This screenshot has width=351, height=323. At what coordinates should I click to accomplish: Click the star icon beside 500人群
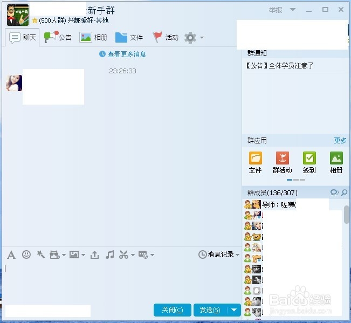click(35, 20)
